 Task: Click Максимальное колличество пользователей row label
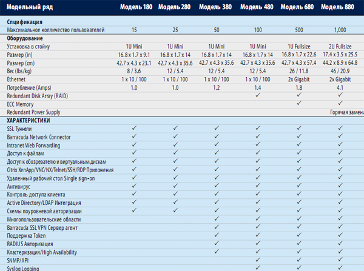(56, 30)
